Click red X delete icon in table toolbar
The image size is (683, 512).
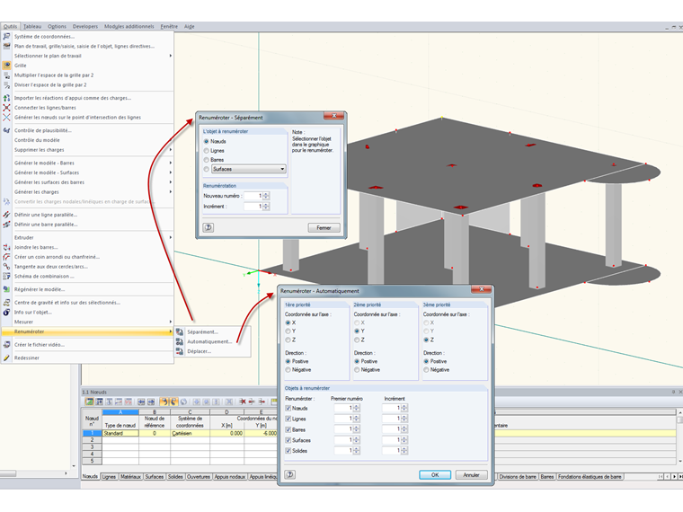coord(243,402)
